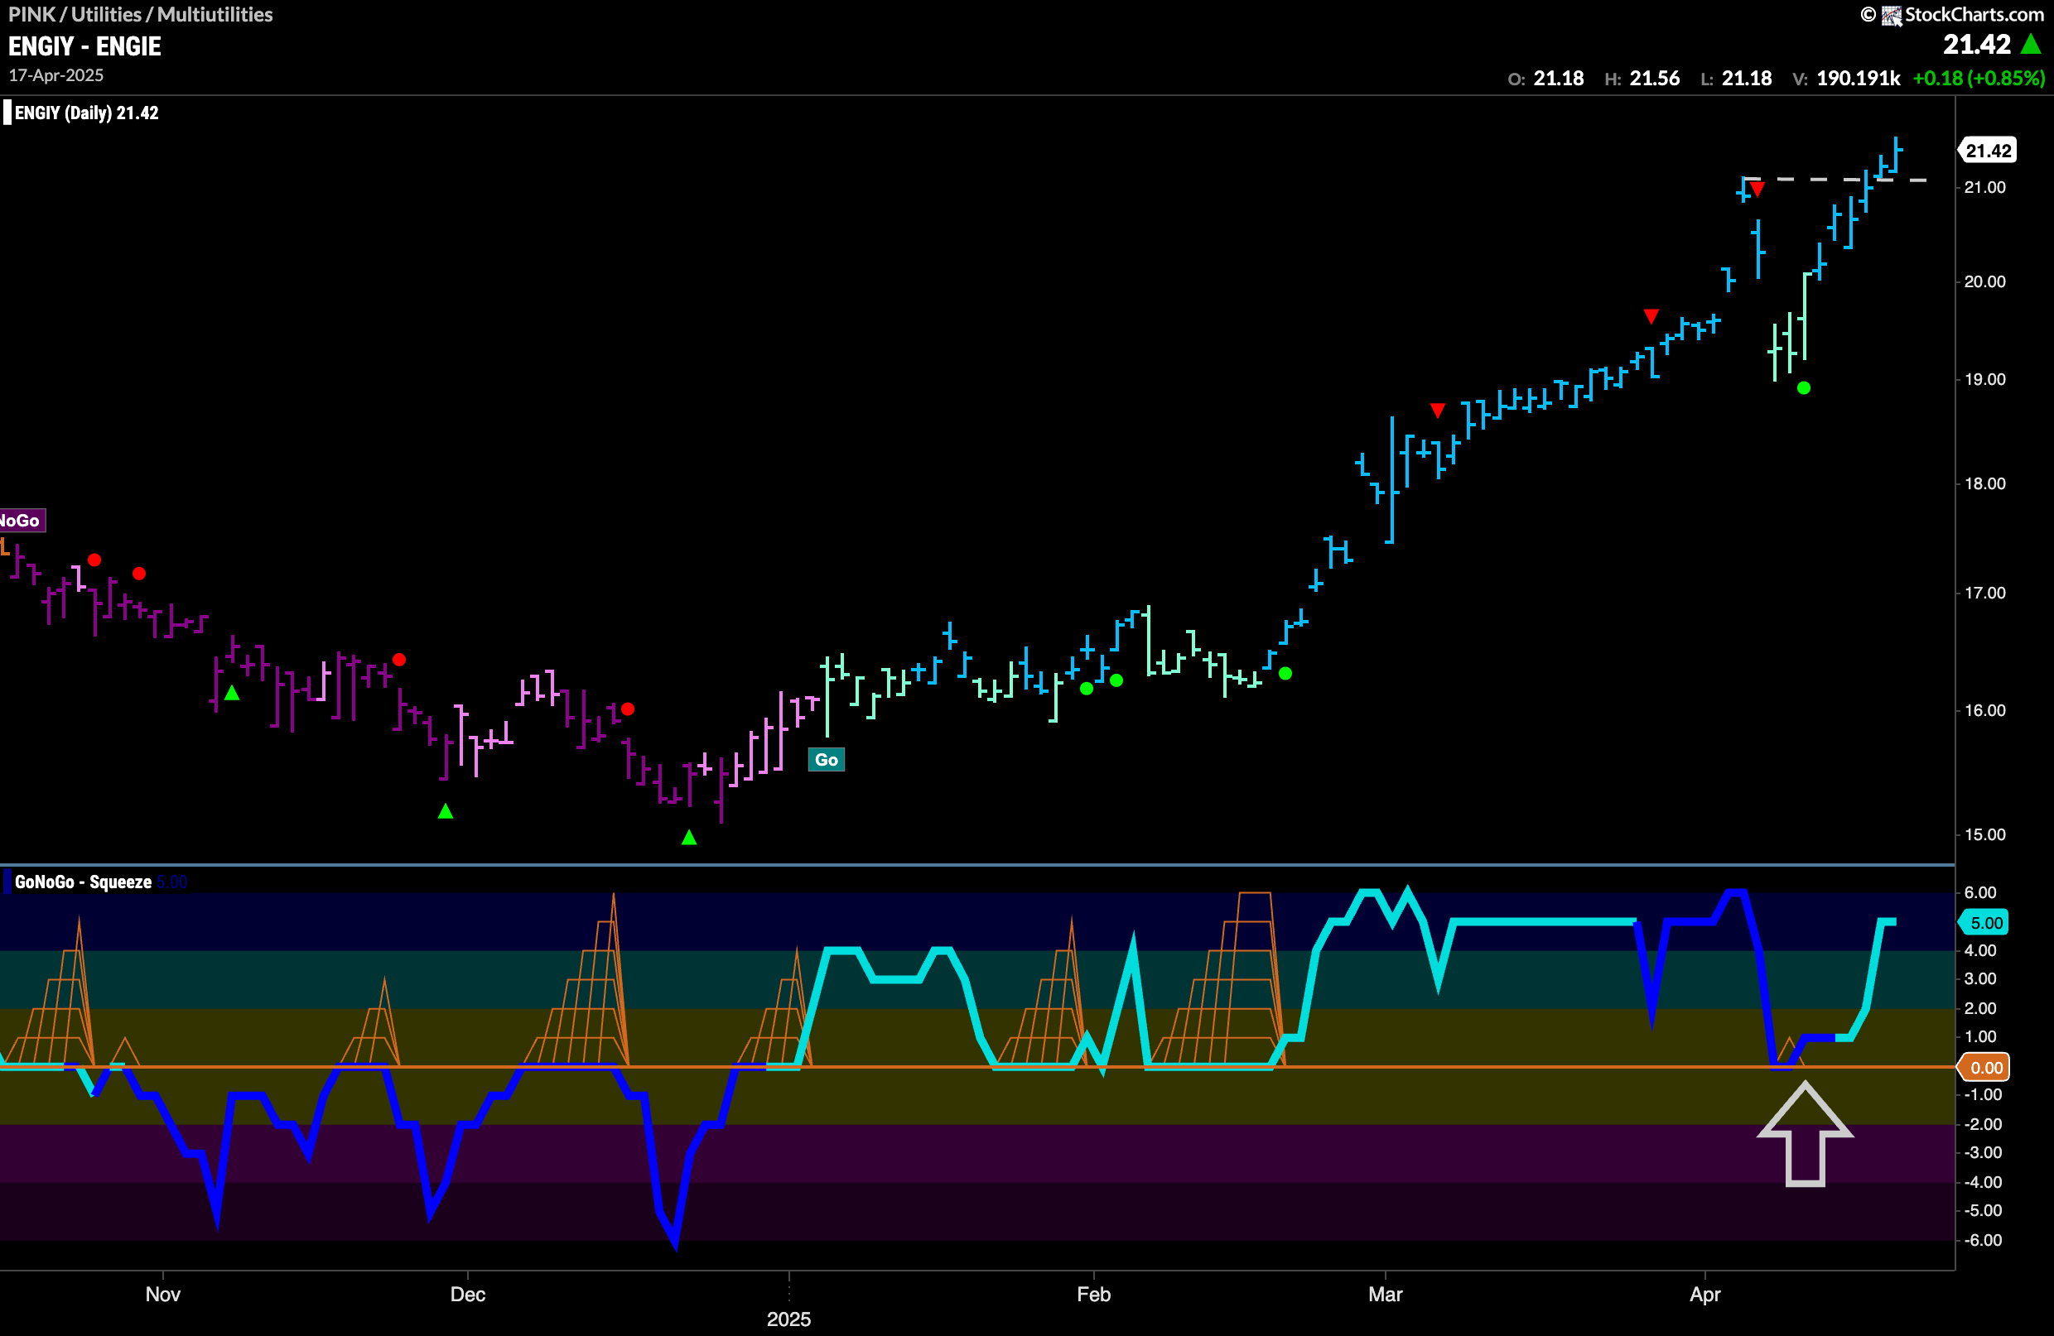This screenshot has height=1336, width=2054.
Task: Click the green dot marker below the April dip
Action: [x=1804, y=388]
